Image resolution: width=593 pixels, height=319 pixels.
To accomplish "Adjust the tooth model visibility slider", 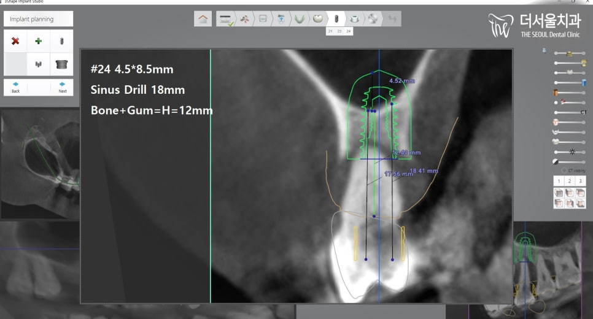I will click(x=569, y=142).
